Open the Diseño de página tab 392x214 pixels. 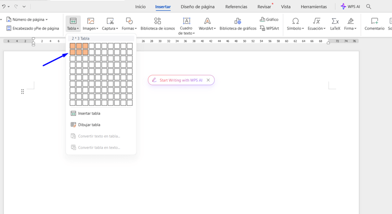(197, 7)
